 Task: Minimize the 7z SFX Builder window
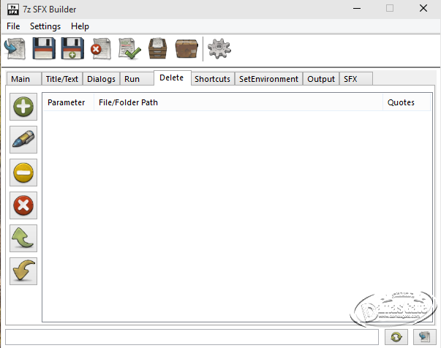(357, 9)
